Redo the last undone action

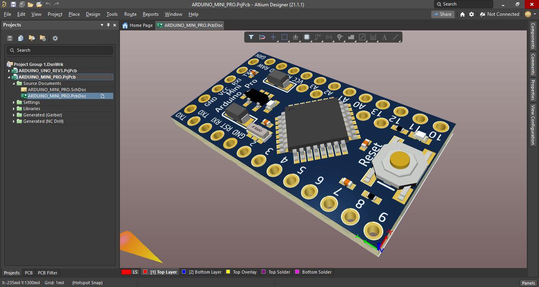point(56,4)
